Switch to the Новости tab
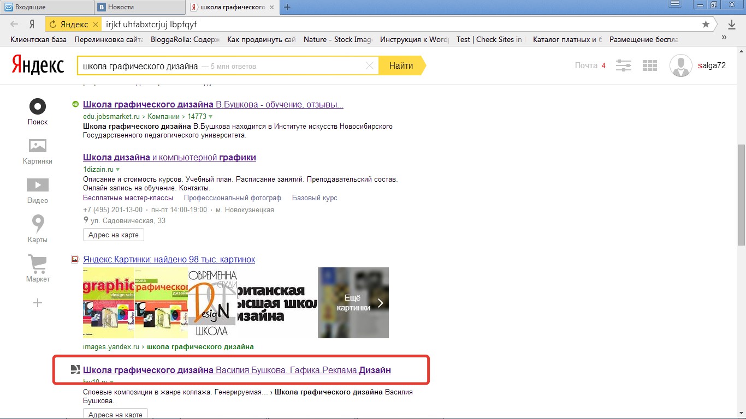Screen dimensions: 746x419 click(x=139, y=7)
